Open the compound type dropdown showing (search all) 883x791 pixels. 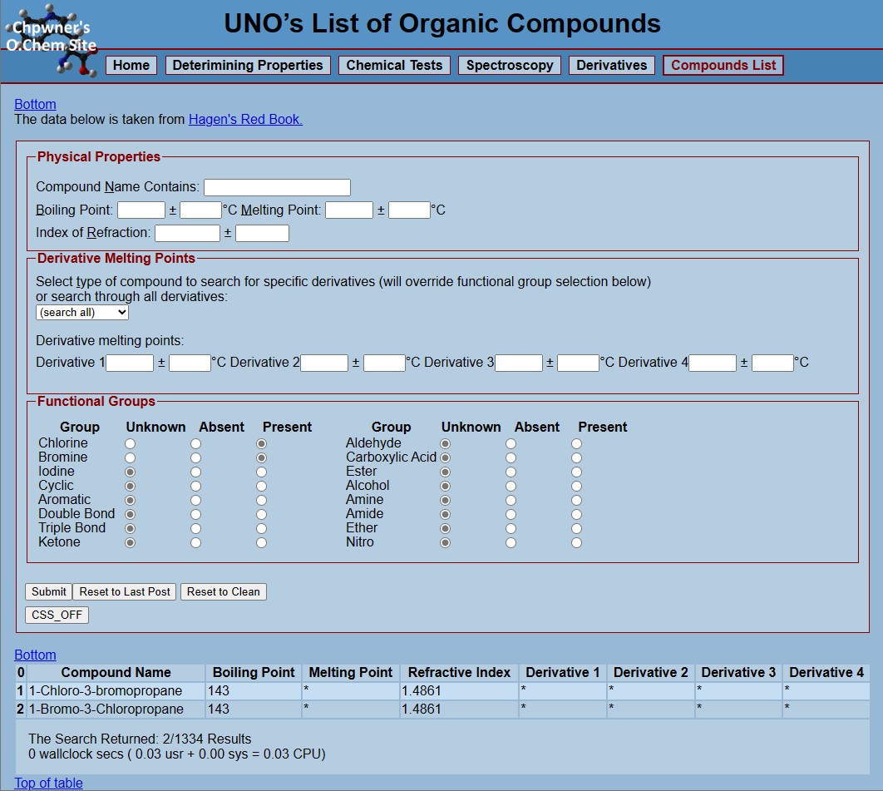80,312
